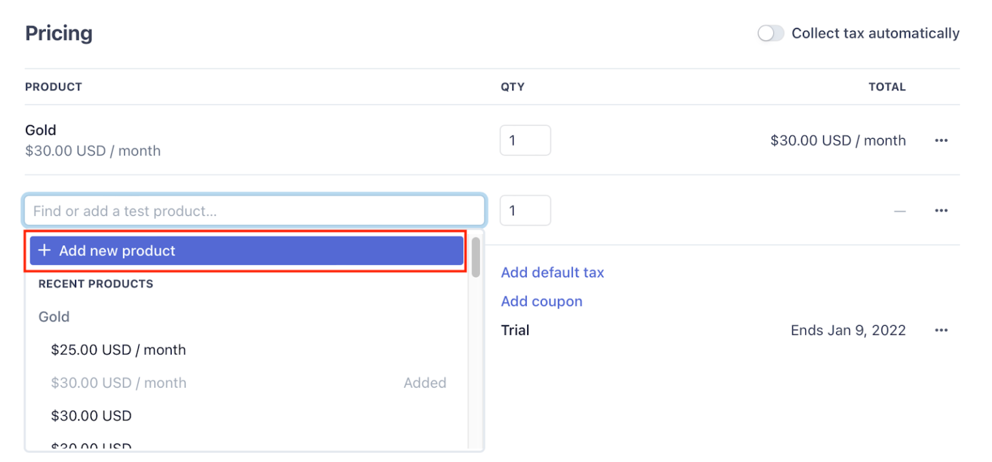Click the Find or add a test product field
Viewport: 992px width, 462px height.
[254, 210]
